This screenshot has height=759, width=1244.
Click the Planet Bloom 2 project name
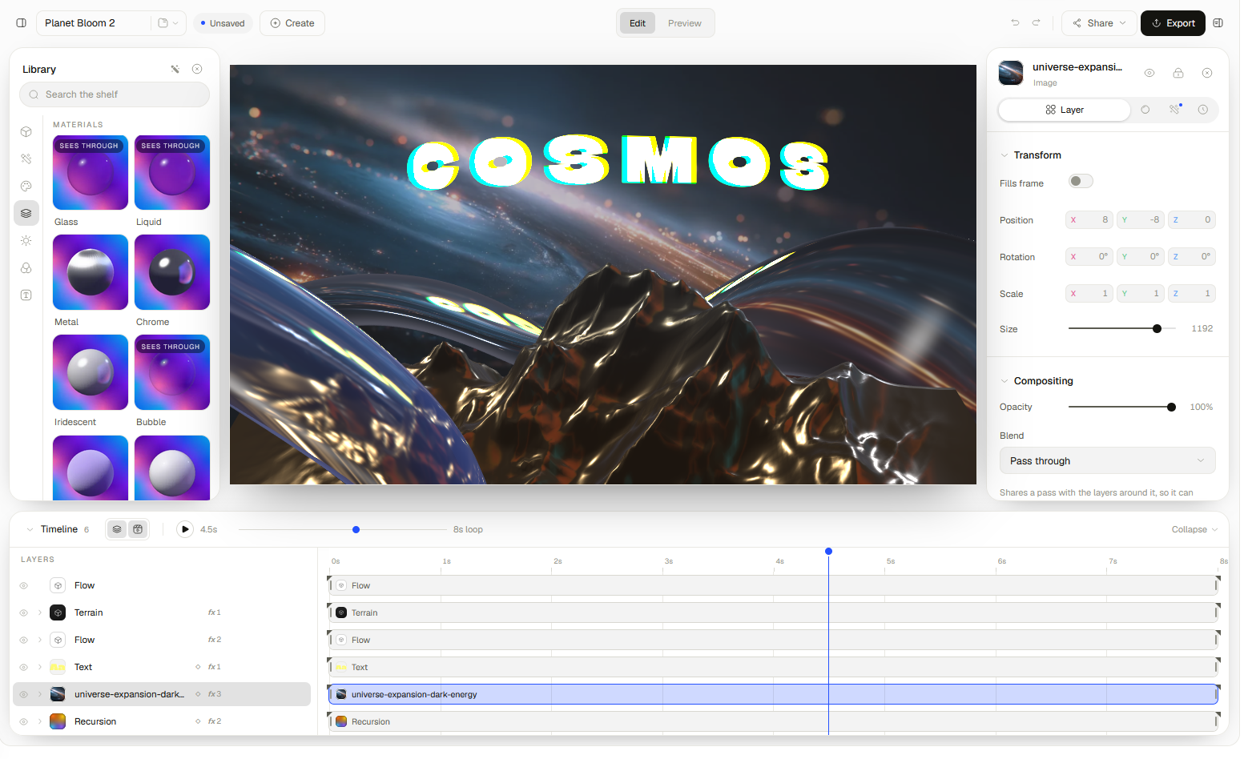click(x=80, y=23)
